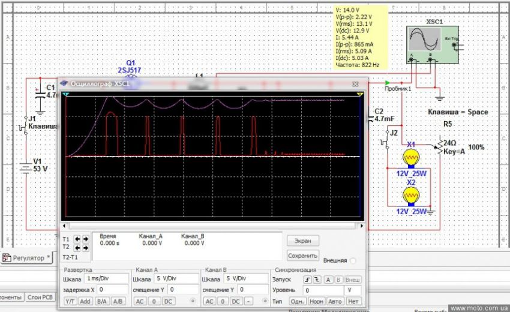Click the oscilloscope horizontal scrollbar

point(213,226)
